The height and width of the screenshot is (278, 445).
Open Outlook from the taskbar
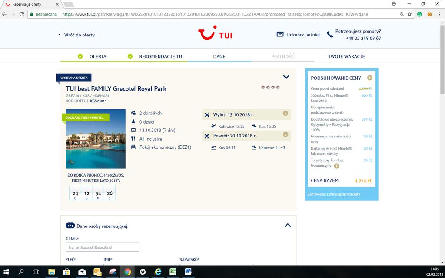pos(97,272)
